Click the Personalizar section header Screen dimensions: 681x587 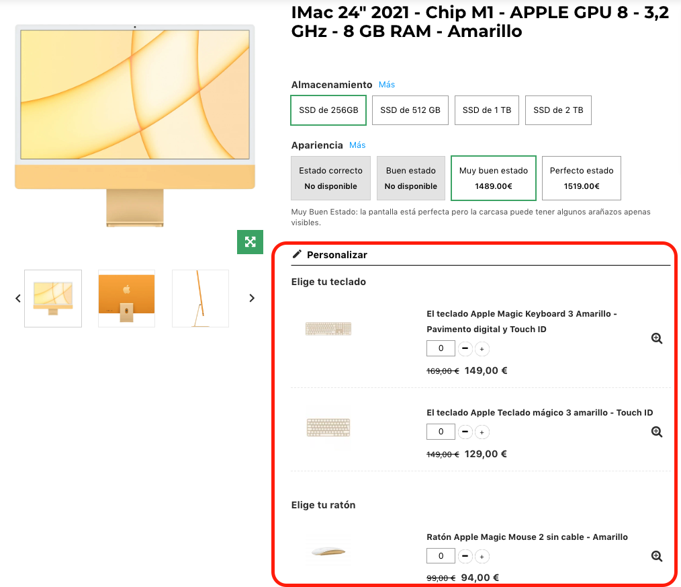click(x=337, y=255)
